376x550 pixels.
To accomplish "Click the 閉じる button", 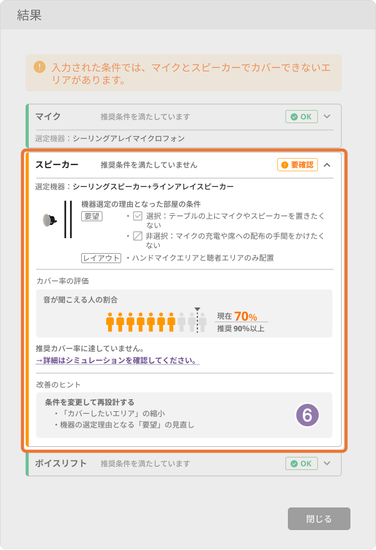I will click(x=319, y=519).
